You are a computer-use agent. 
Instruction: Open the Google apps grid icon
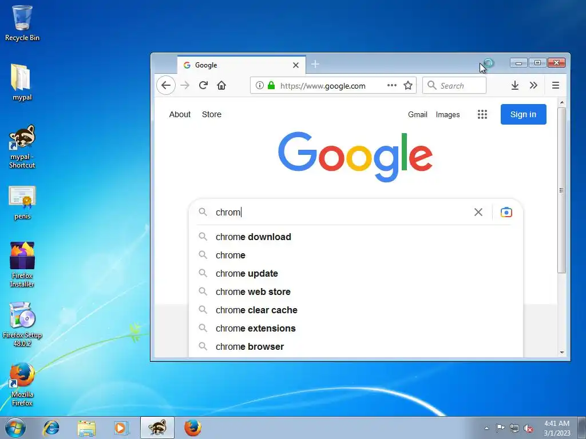coord(482,114)
